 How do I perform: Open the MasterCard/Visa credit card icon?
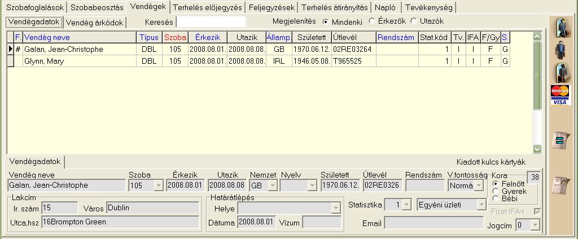[561, 95]
